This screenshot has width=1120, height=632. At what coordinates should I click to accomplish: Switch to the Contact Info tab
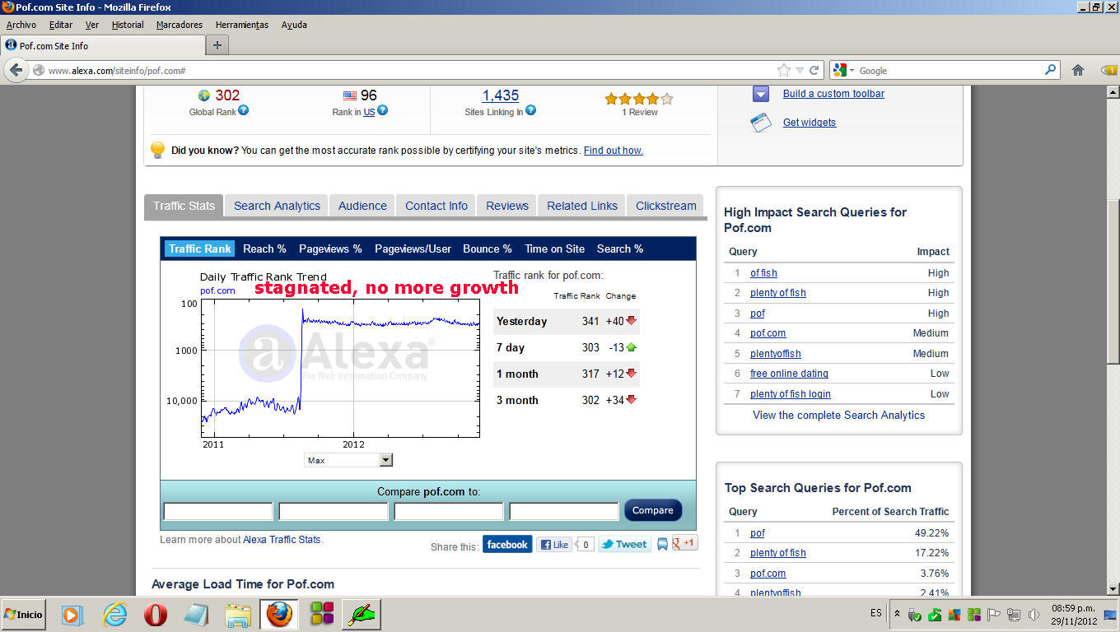click(x=436, y=206)
